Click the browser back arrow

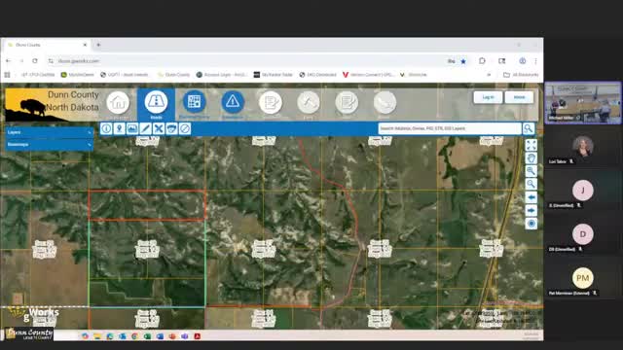9,60
